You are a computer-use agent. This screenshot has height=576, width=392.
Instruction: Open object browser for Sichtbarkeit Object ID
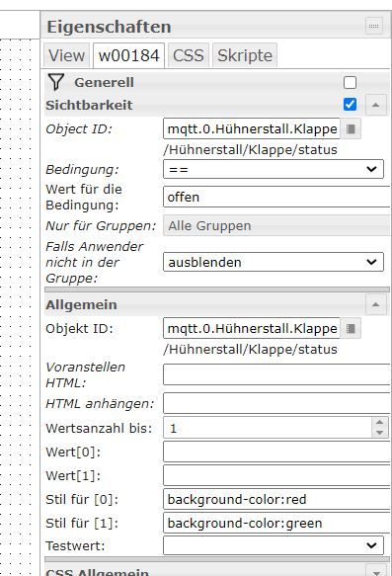351,129
